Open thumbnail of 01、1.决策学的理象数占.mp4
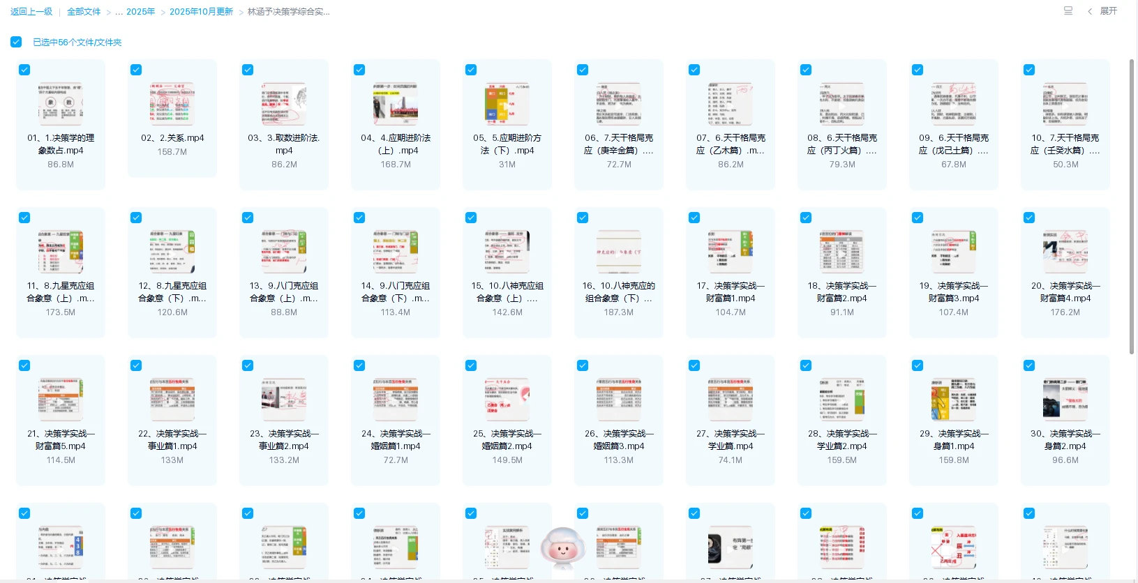 pyautogui.click(x=61, y=104)
